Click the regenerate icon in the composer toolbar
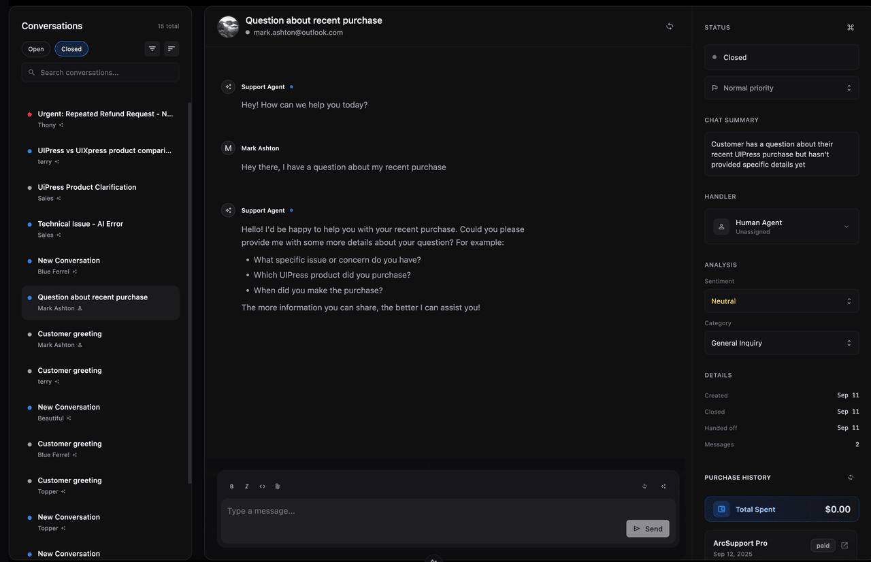Screen dimensions: 871x562 [644, 486]
